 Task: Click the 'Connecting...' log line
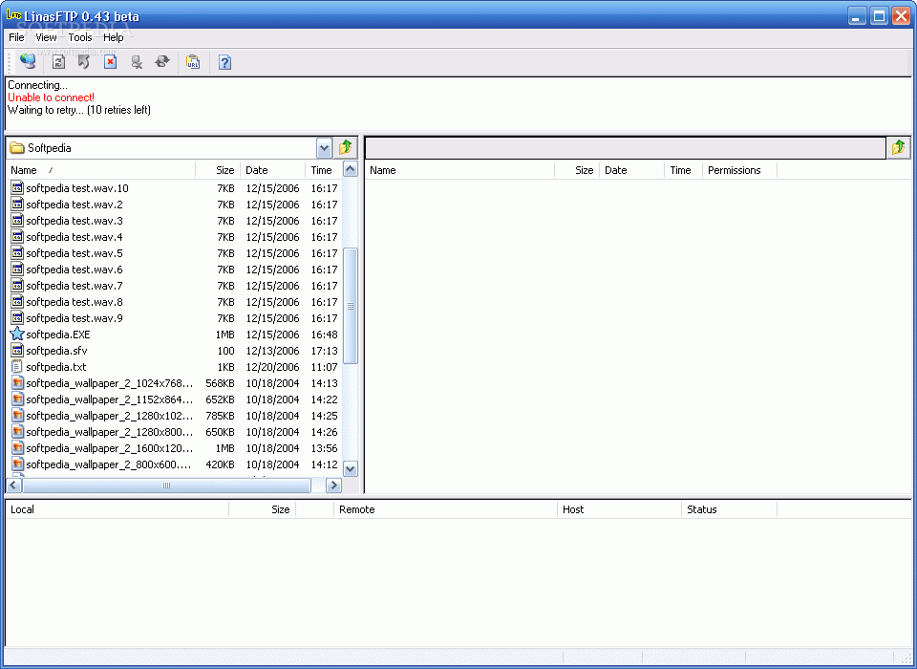[x=37, y=85]
